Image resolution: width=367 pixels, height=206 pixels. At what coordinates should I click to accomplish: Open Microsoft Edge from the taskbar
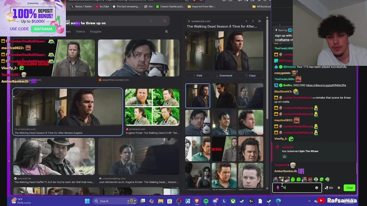click(278, 201)
